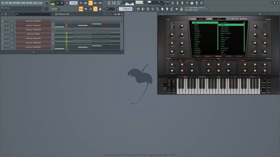
Task: Click the play button
Action: (57, 3)
